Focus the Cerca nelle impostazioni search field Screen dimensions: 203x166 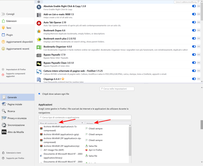[117, 89]
